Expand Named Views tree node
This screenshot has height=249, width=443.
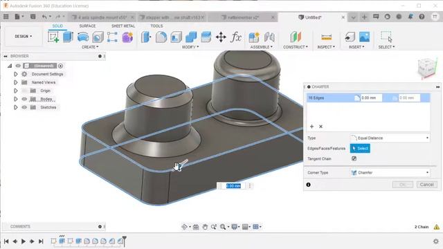[15, 82]
